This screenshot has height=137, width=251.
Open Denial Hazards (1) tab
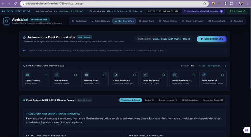click(x=168, y=100)
